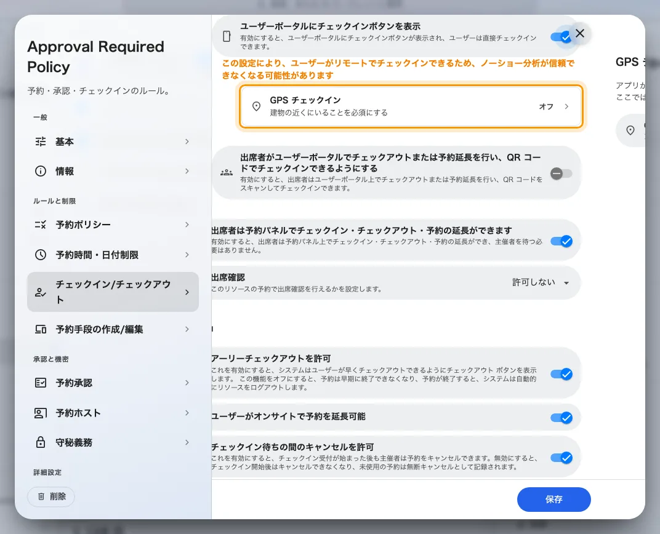Click the phone icon next to ユーザーポータルにチェックインボタンを表示

point(227,36)
